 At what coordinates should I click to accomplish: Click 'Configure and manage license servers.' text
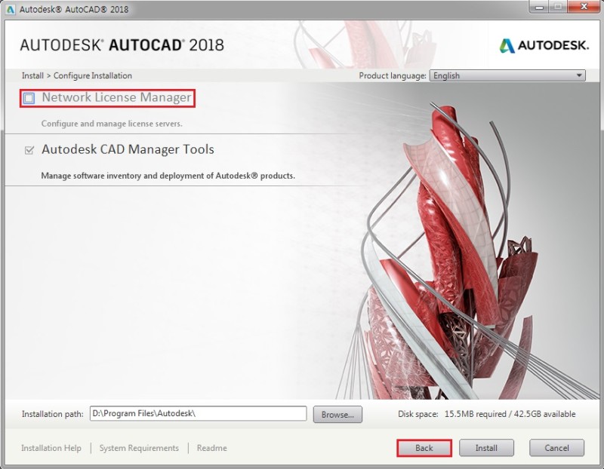(112, 124)
